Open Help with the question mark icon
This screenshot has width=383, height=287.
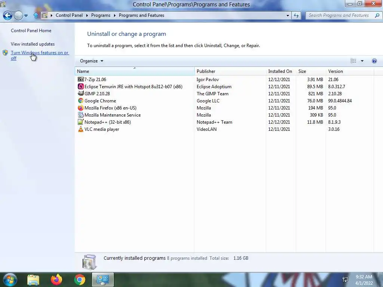point(374,61)
